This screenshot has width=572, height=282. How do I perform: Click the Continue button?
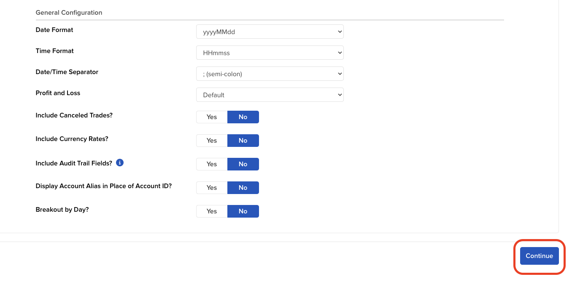(x=539, y=256)
